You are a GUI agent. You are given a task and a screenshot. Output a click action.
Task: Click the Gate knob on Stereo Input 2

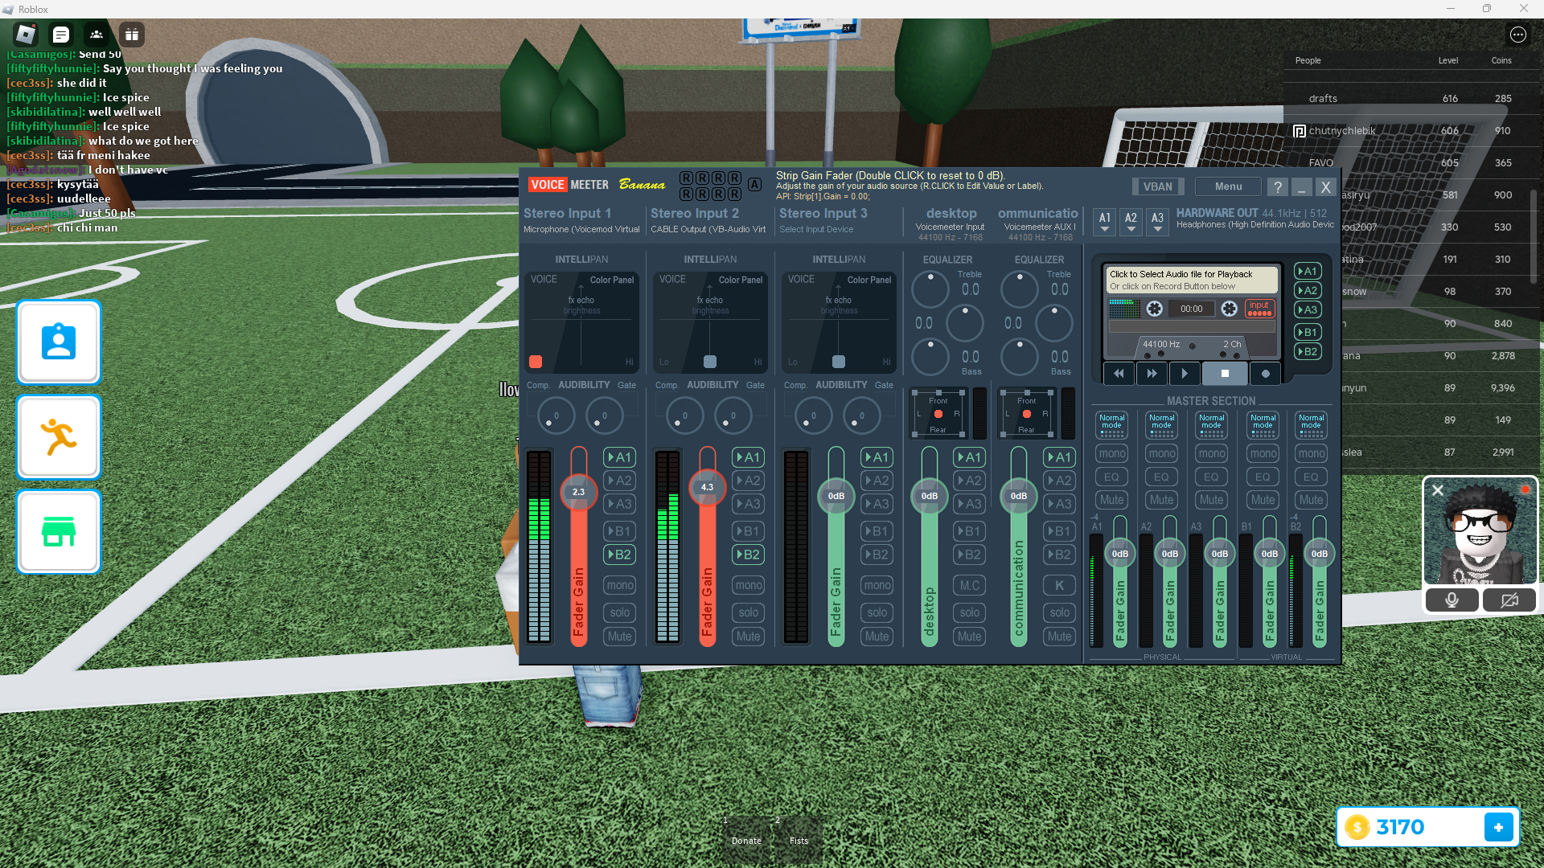[733, 415]
